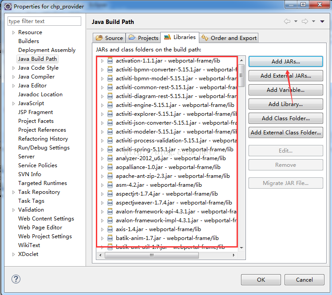Click the jar icon of activiti-bpmn-converter-5.15.1.jar
The height and width of the screenshot is (295, 332).
click(x=110, y=70)
